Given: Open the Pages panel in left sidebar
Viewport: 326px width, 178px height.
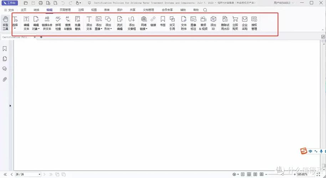Looking at the screenshot, I should (x=5, y=59).
